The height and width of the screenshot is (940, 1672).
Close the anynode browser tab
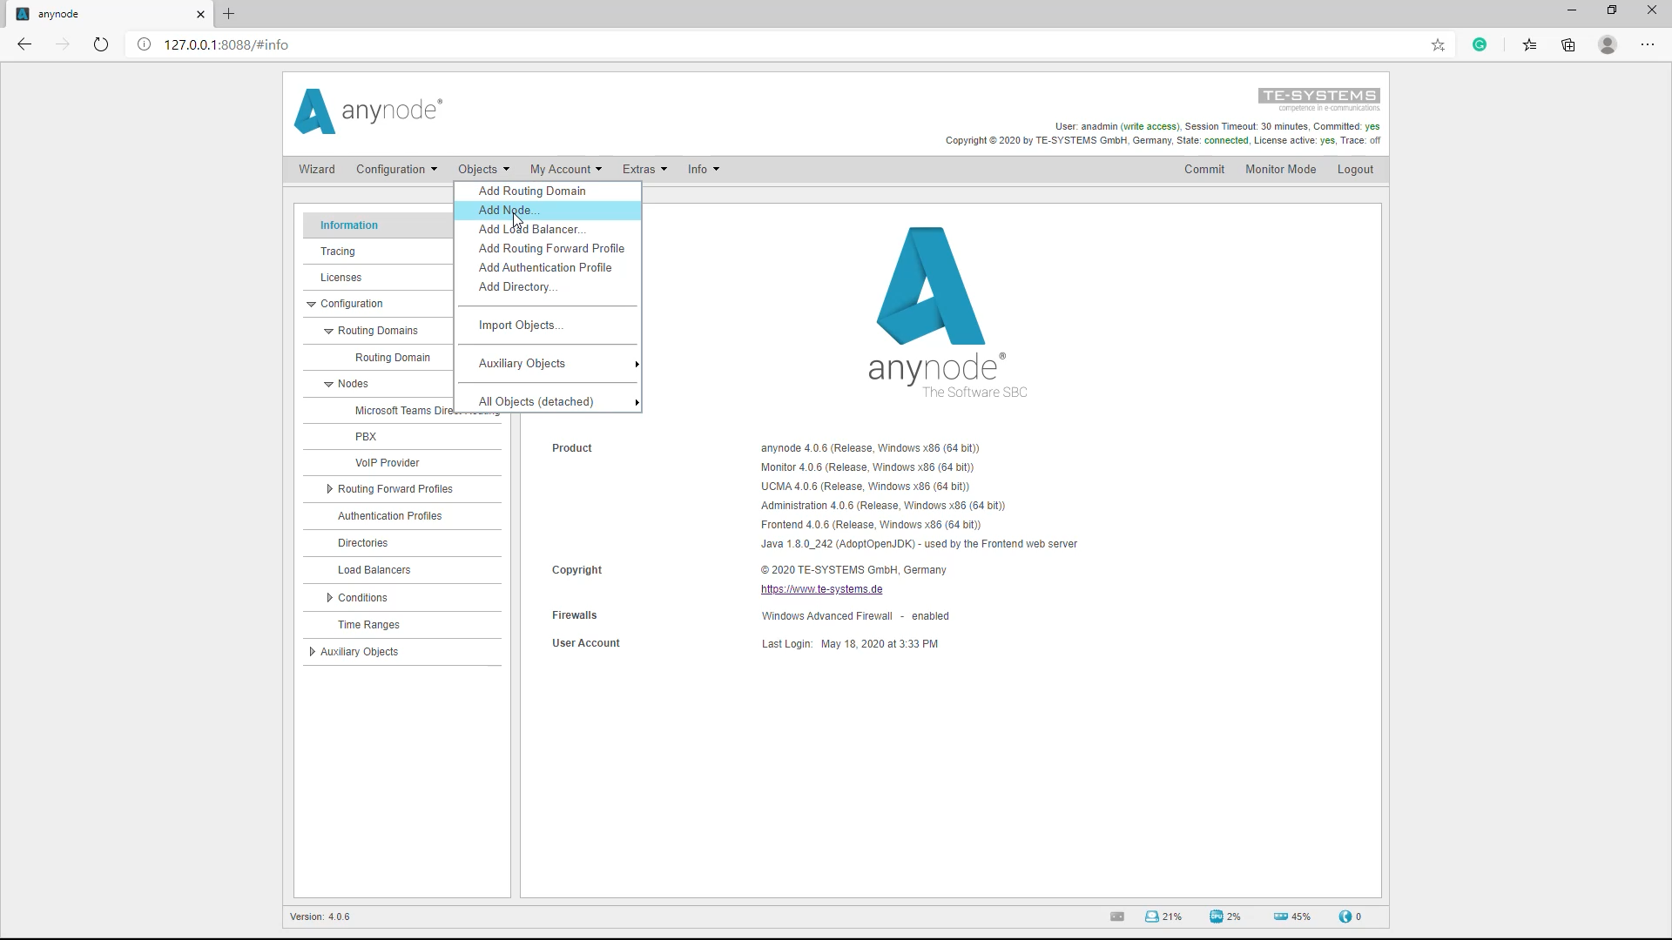click(x=200, y=14)
